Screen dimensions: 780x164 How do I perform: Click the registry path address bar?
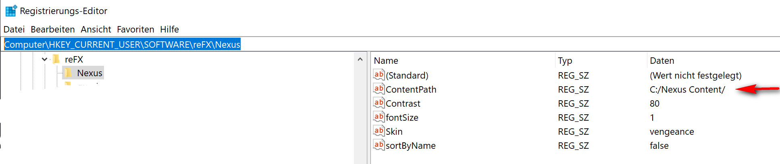pyautogui.click(x=390, y=44)
